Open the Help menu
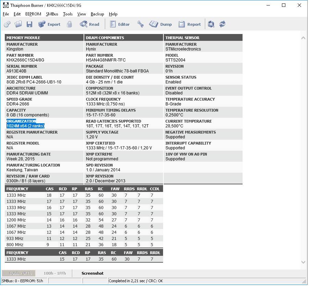The image size is (309, 286). [113, 14]
